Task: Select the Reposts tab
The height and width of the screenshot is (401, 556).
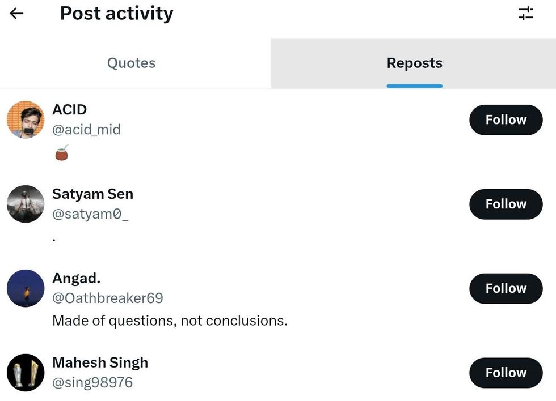Action: (414, 63)
